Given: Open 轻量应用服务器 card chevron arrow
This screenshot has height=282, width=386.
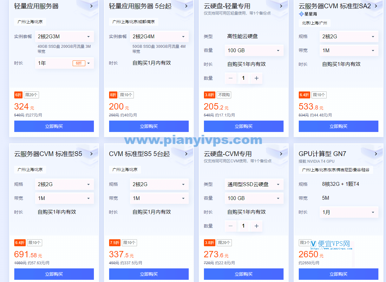Looking at the screenshot, I should pyautogui.click(x=91, y=6).
